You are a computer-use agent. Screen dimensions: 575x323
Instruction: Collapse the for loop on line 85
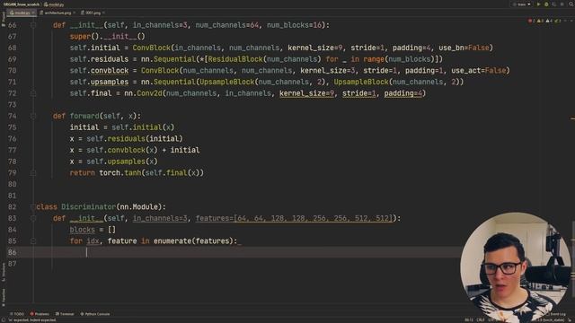pos(33,241)
